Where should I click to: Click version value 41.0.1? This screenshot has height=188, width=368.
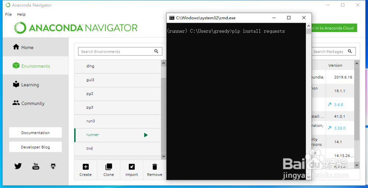pyautogui.click(x=340, y=116)
